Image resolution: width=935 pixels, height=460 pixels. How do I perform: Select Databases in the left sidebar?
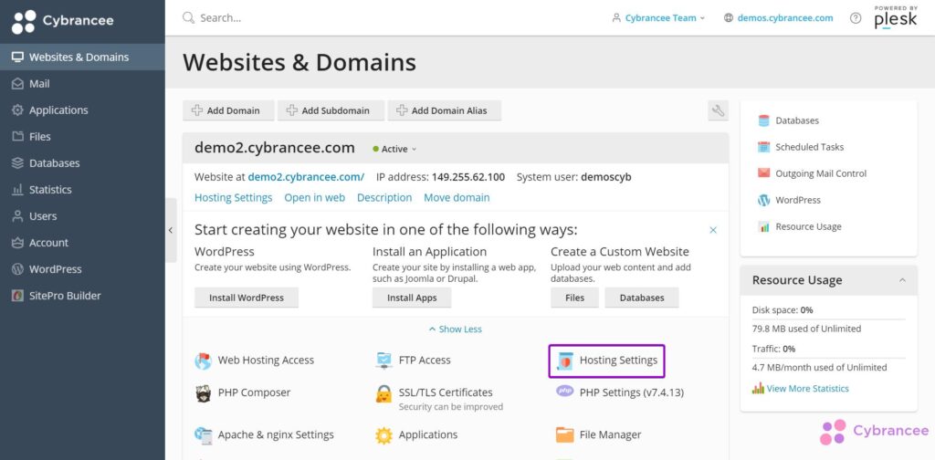(x=82, y=163)
